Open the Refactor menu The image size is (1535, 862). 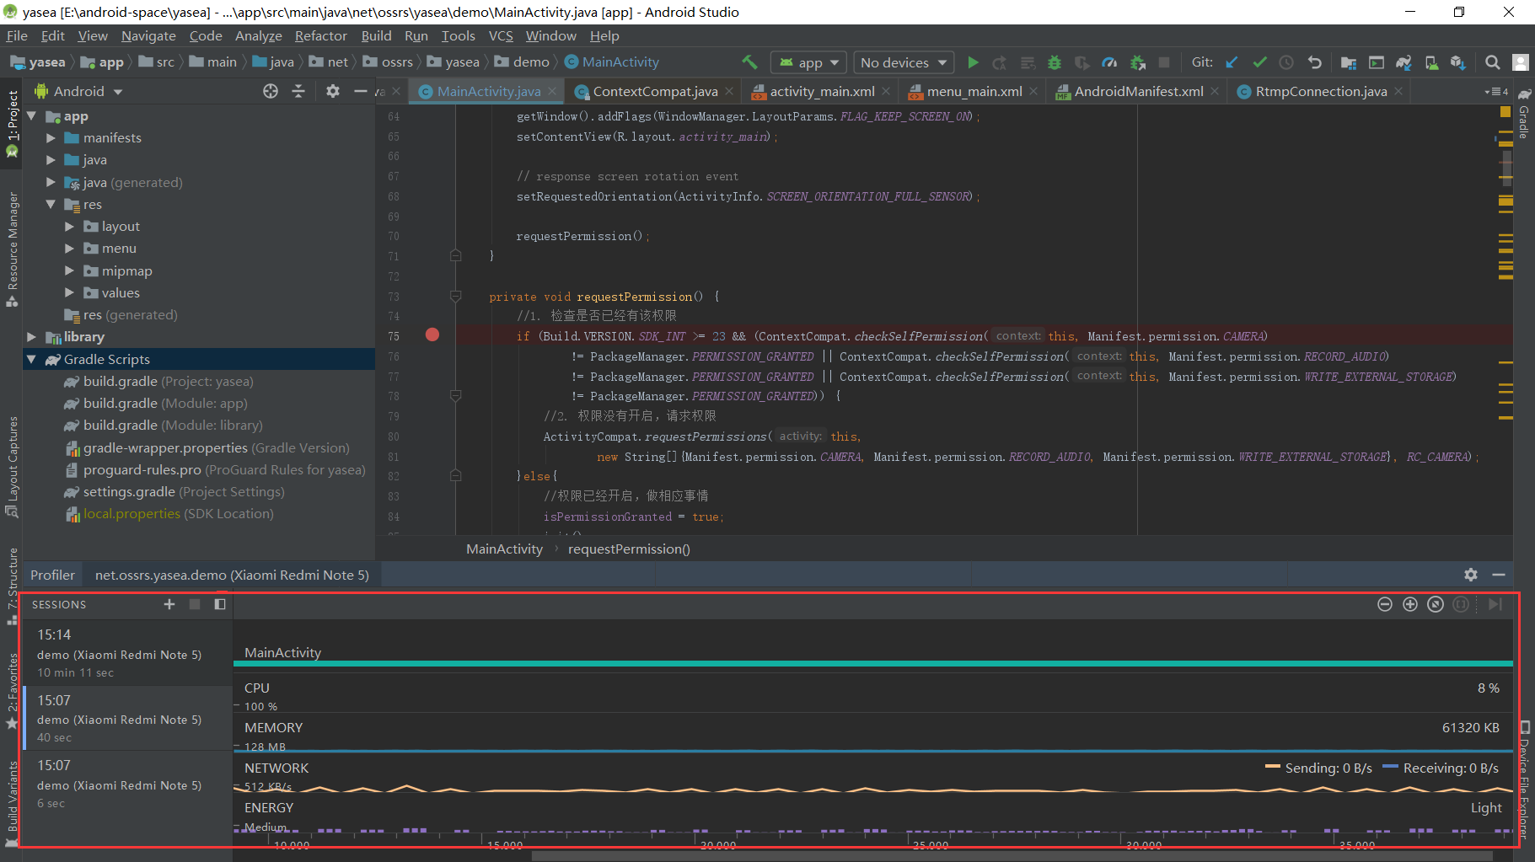(320, 35)
